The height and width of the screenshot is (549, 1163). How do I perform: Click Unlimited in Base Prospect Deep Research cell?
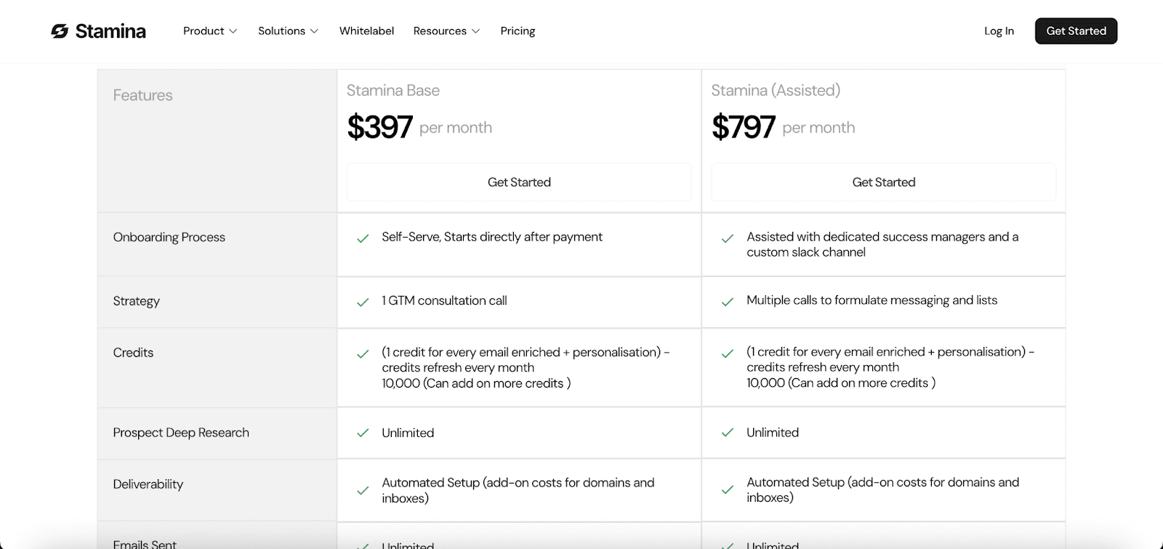408,433
